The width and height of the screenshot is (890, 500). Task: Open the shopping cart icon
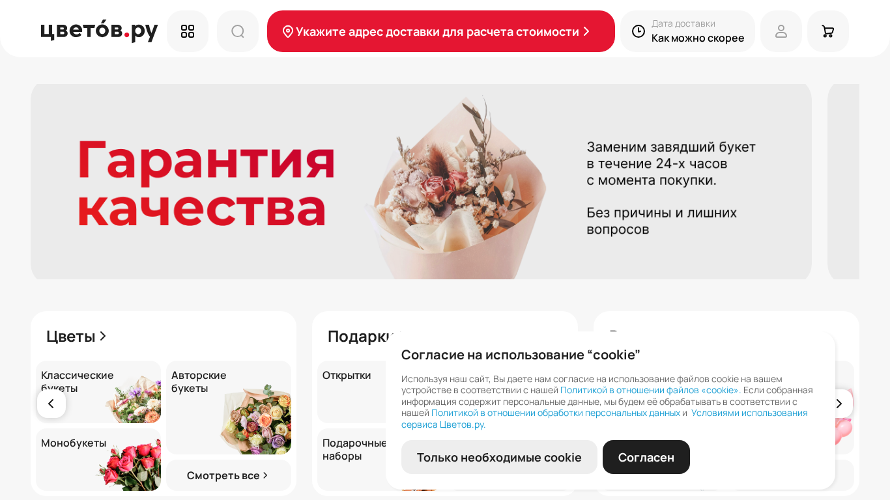click(828, 31)
